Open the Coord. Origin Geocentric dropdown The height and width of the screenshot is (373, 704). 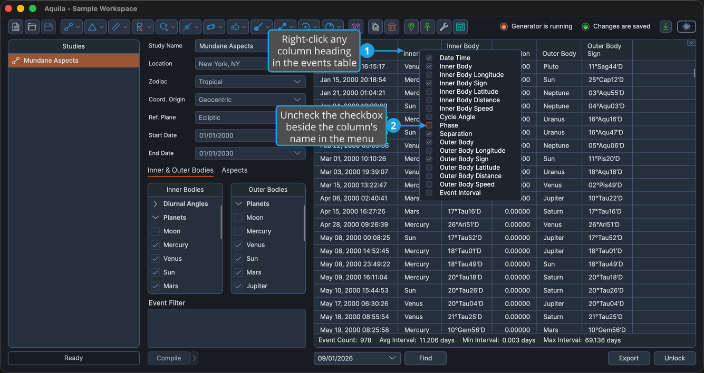coord(250,100)
